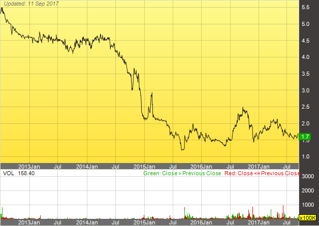Click the 3.5 price axis label
Image resolution: width=319 pixels, height=226 pixels.
[x=306, y=74]
